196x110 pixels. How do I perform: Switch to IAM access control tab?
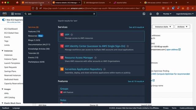158,3
